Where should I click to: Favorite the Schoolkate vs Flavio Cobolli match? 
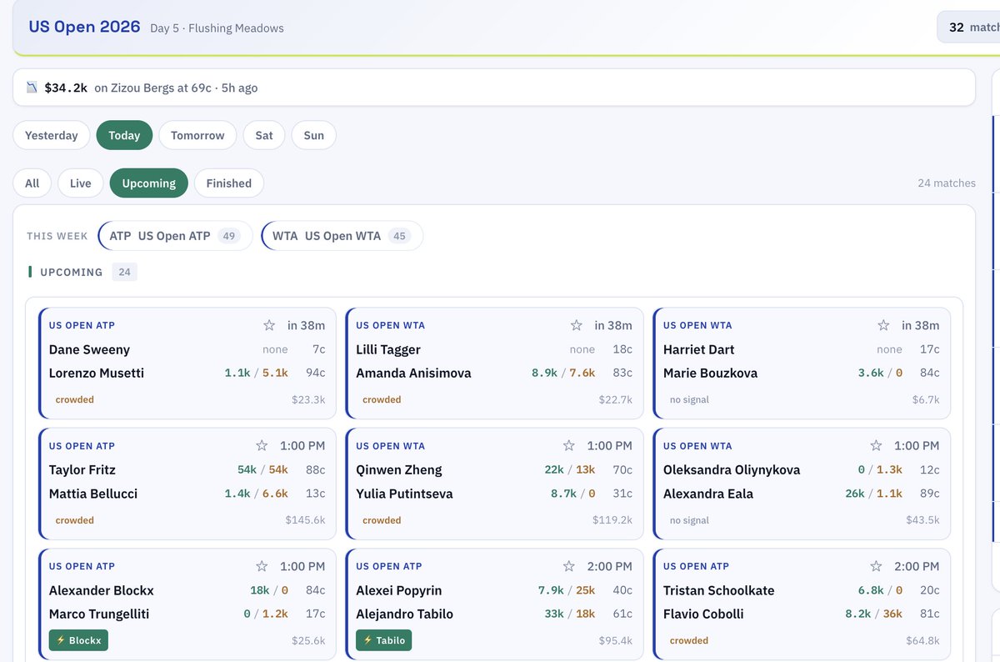(x=876, y=566)
